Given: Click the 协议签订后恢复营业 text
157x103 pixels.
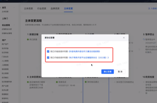Looking at the screenshot, I should tap(125, 82).
